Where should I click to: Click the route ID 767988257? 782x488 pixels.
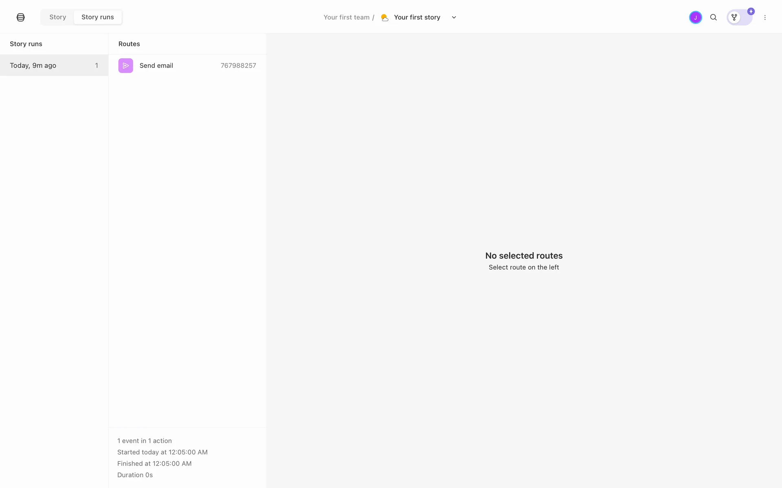pos(238,65)
